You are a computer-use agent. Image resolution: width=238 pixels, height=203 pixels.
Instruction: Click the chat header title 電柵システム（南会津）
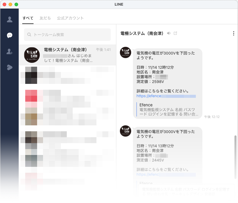pyautogui.click(x=142, y=33)
